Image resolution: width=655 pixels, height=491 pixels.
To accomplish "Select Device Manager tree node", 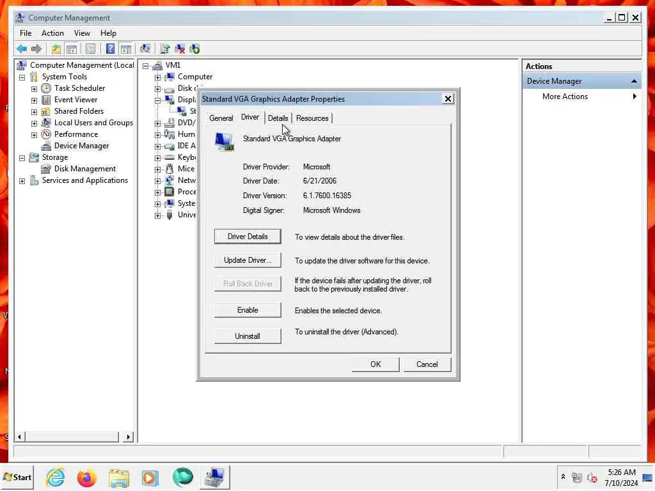I will pos(81,146).
